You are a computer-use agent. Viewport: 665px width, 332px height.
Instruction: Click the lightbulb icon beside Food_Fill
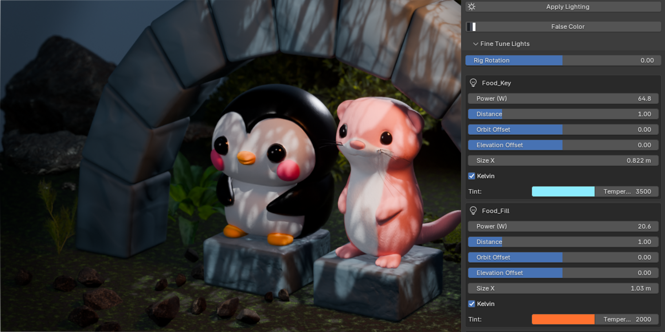pyautogui.click(x=473, y=211)
